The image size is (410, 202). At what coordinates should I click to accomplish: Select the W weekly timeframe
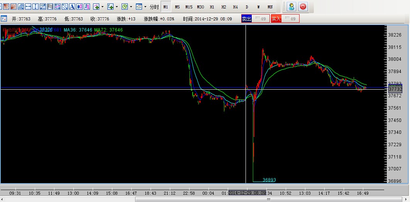click(258, 7)
